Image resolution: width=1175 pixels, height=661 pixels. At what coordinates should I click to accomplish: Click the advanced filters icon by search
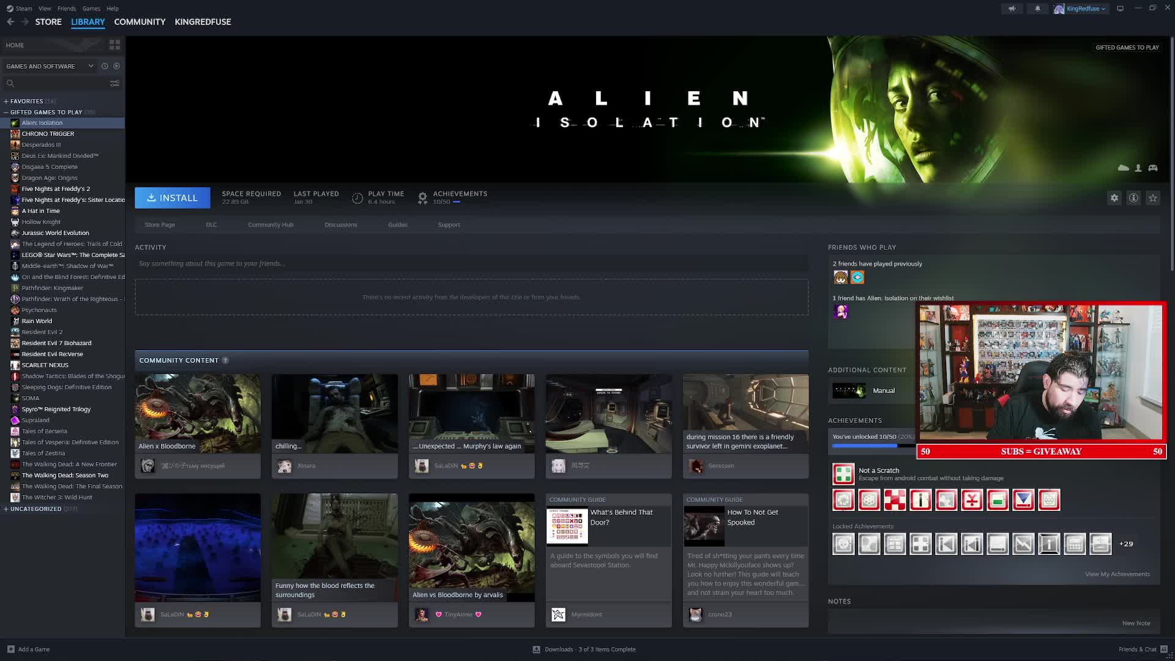[x=114, y=83]
